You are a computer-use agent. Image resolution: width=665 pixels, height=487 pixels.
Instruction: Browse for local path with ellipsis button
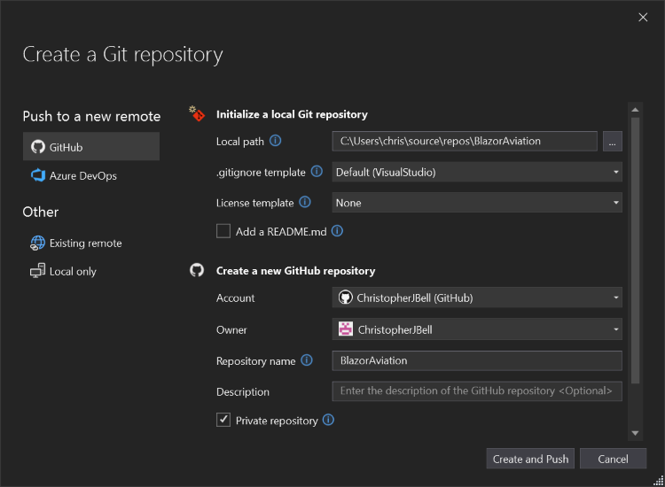(x=612, y=141)
